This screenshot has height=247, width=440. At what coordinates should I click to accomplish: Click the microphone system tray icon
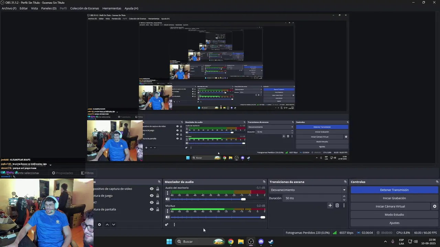(393, 242)
